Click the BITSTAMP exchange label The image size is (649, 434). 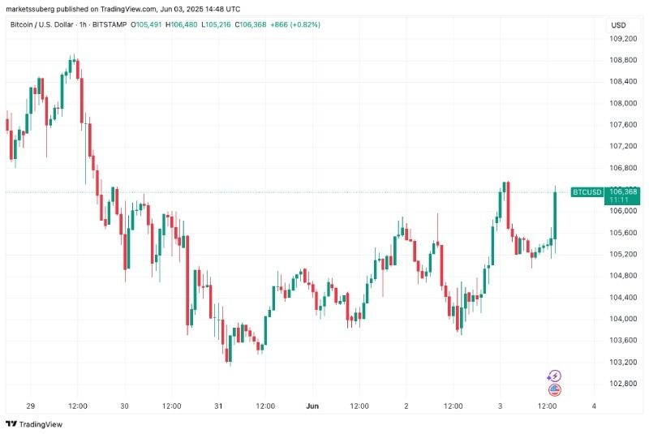[x=110, y=25]
